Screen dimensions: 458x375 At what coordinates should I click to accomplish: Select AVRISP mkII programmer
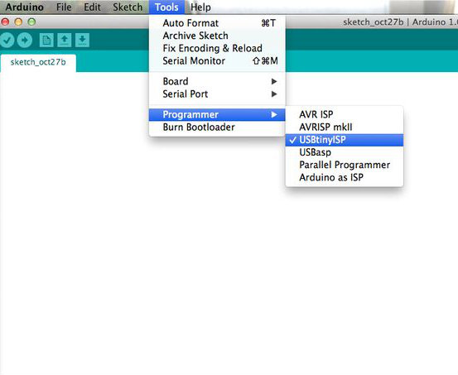point(345,127)
